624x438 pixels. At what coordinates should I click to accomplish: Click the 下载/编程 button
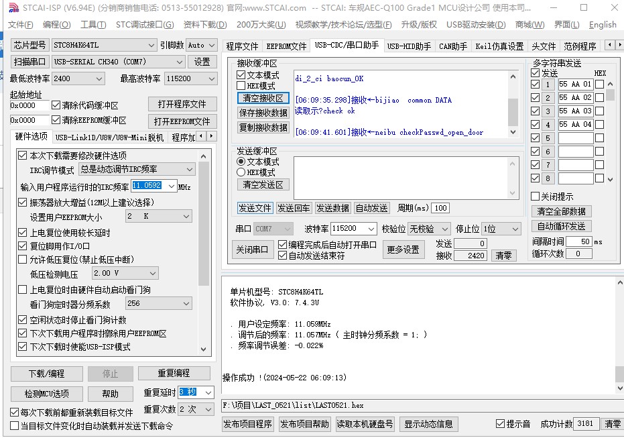(x=46, y=374)
